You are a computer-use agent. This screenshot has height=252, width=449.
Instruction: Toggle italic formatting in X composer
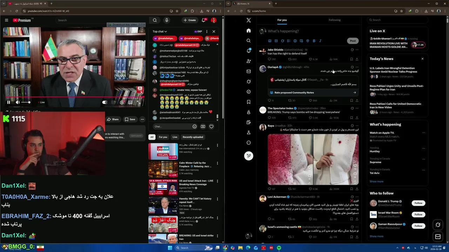pos(320,41)
